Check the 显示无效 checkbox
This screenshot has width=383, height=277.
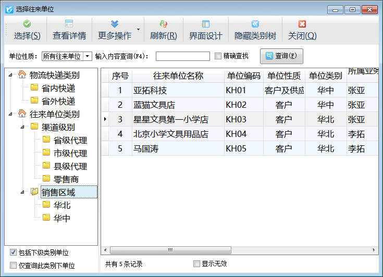click(196, 263)
